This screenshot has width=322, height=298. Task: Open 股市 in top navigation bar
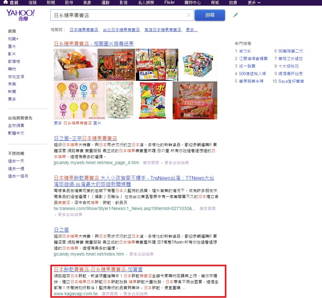pyautogui.click(x=69, y=3)
